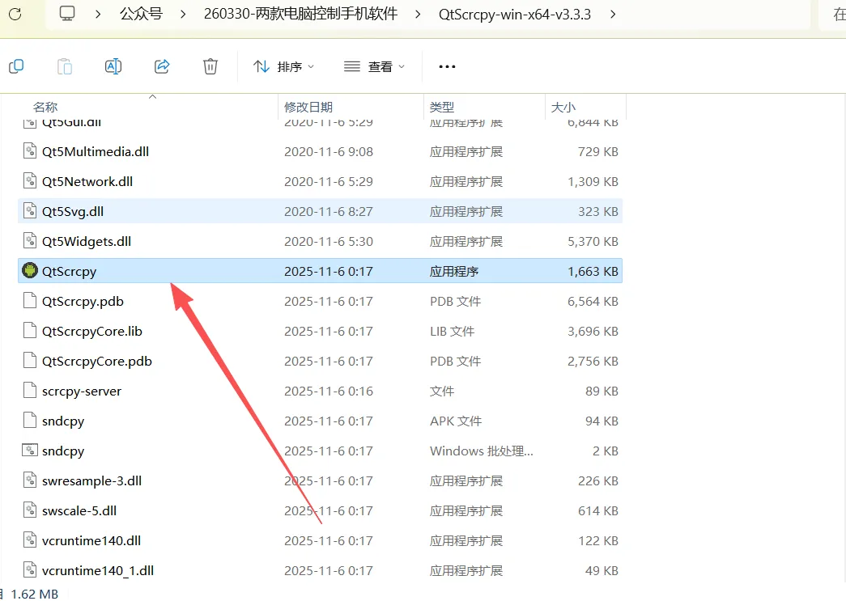The width and height of the screenshot is (846, 601).
Task: Click the QtScrcpy.pdb file icon
Action: pyautogui.click(x=30, y=300)
